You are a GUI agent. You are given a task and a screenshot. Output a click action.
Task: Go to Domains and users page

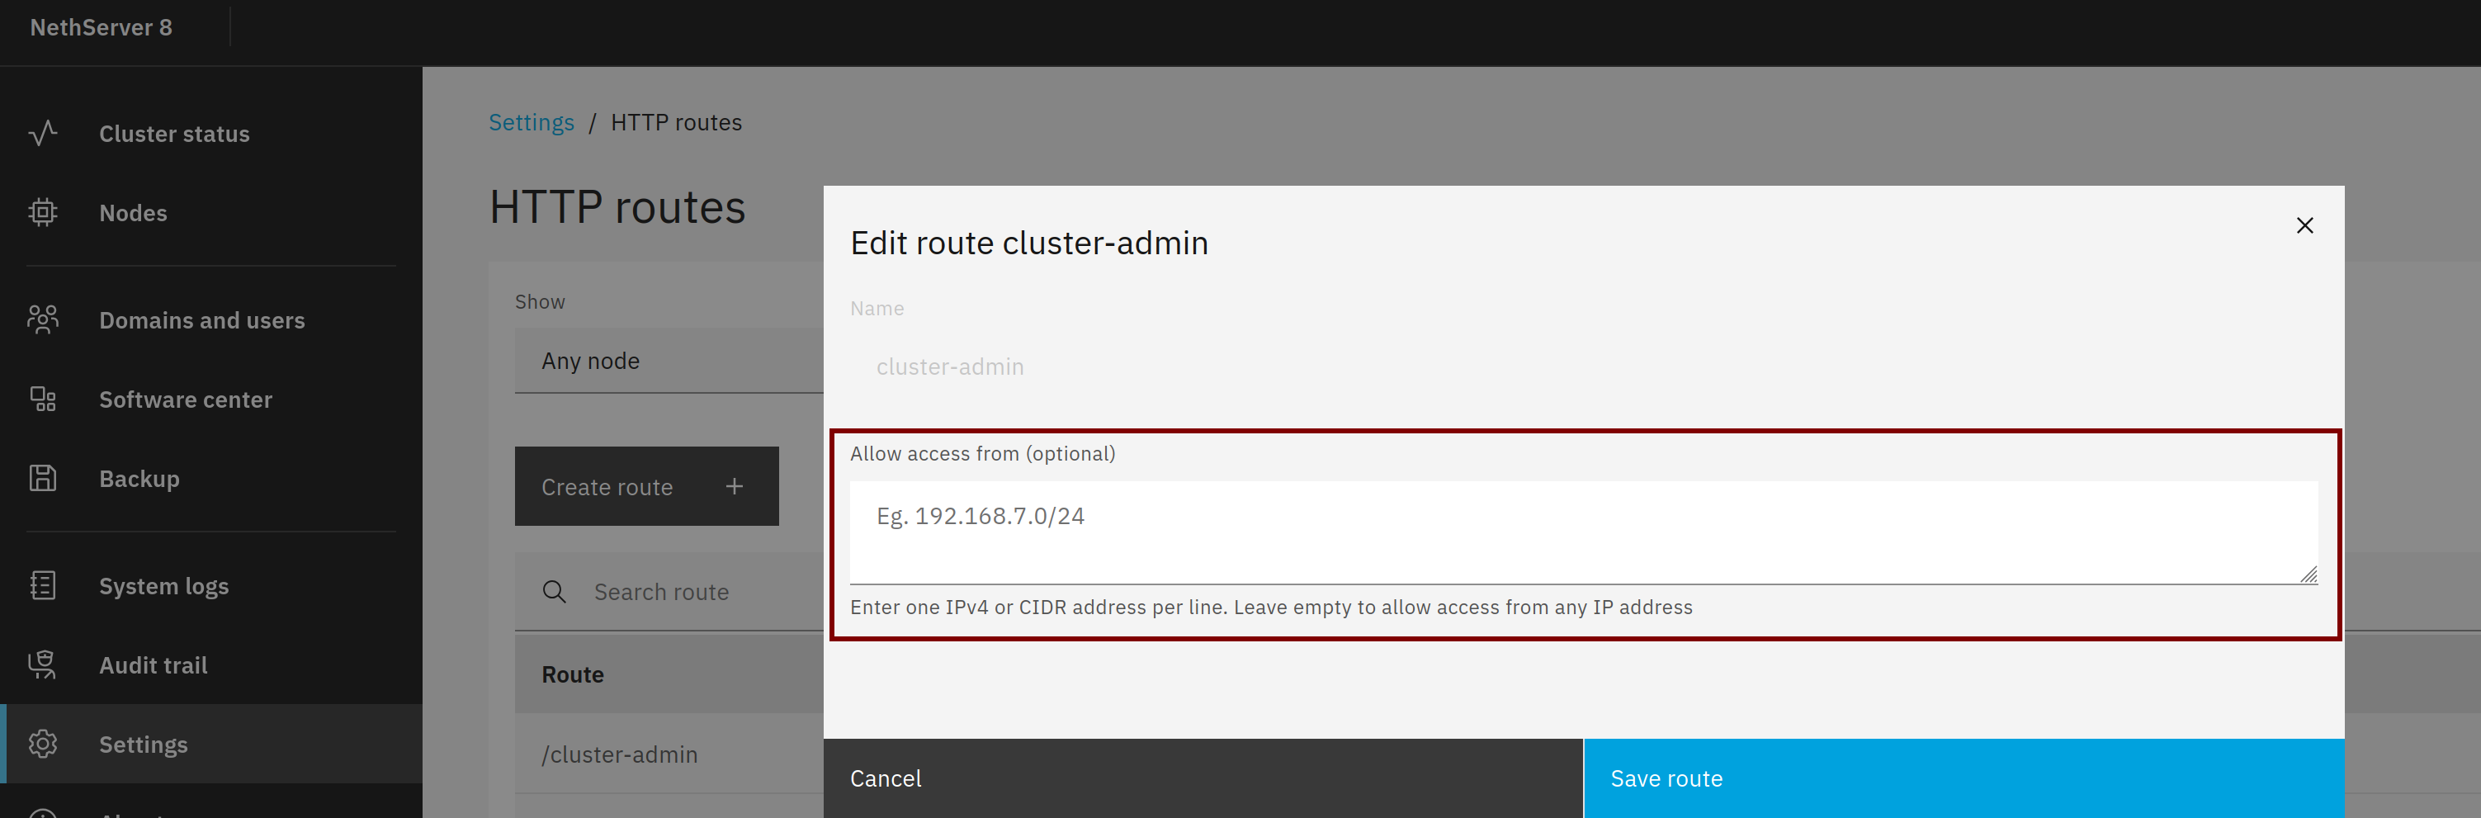click(201, 321)
